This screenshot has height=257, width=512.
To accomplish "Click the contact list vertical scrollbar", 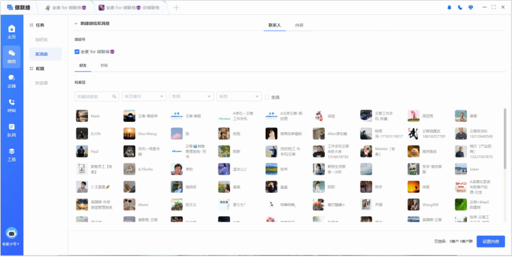I will point(505,138).
